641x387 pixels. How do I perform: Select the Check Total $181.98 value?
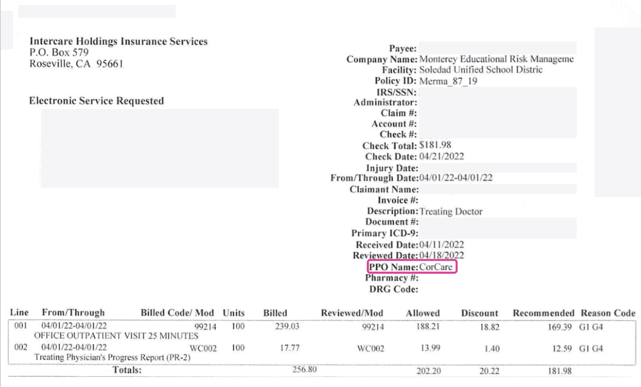(x=435, y=145)
